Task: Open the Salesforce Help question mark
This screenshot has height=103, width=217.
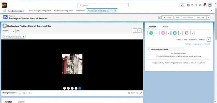Action: (x=196, y=5)
